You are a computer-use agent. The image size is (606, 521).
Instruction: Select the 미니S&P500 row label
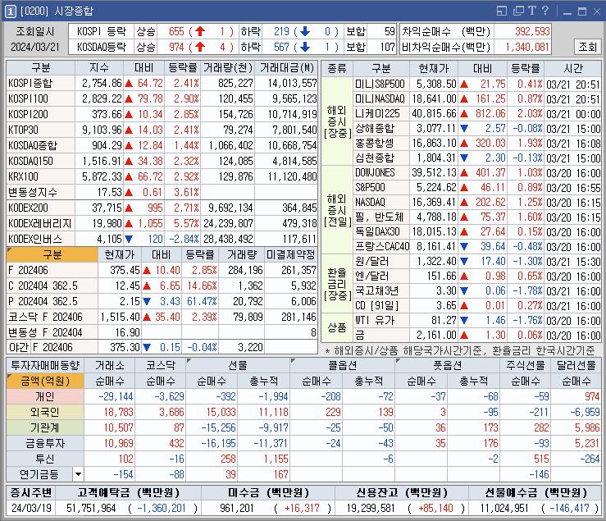coord(380,84)
